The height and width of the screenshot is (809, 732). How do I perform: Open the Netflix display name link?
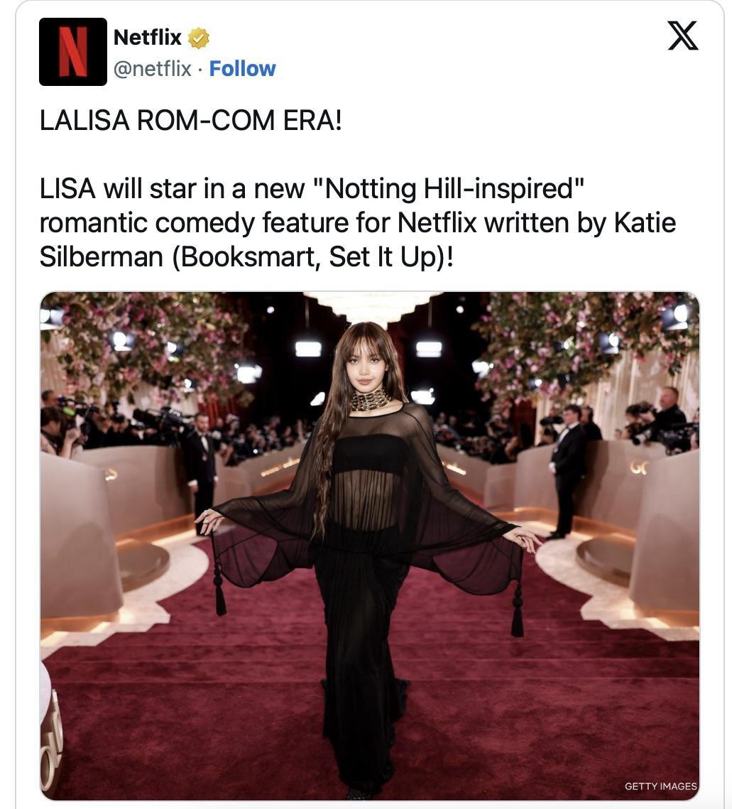148,37
